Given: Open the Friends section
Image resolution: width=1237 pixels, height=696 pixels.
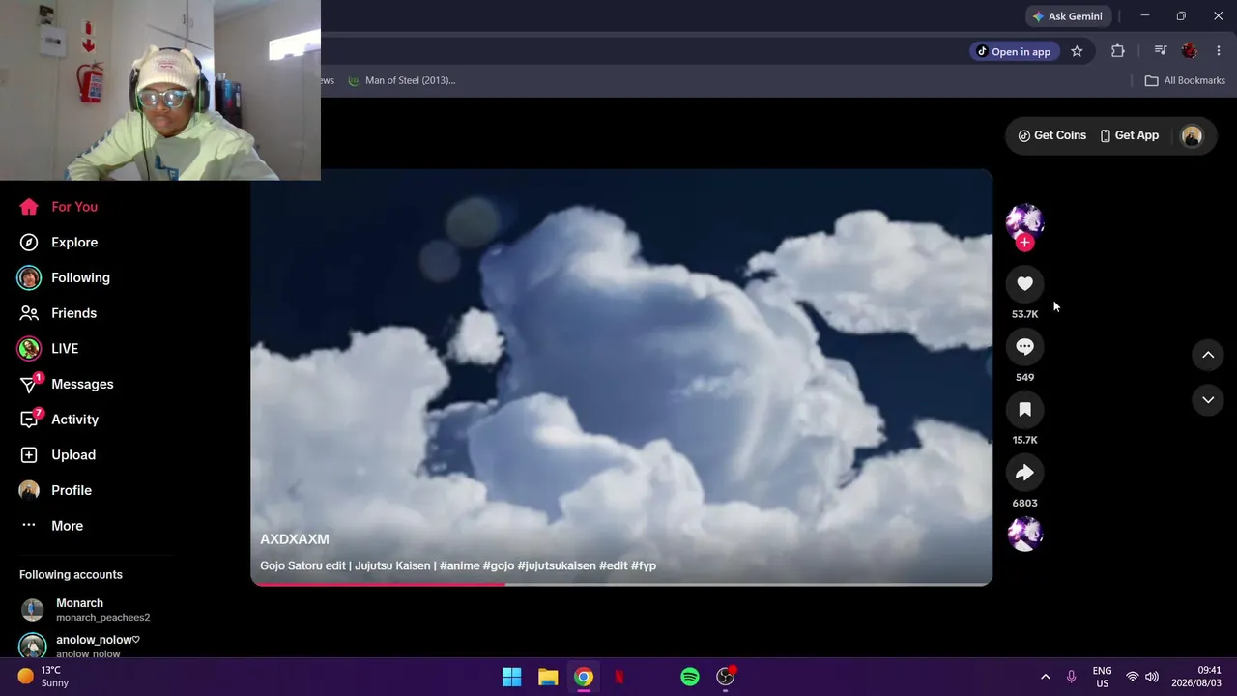Looking at the screenshot, I should (x=59, y=313).
